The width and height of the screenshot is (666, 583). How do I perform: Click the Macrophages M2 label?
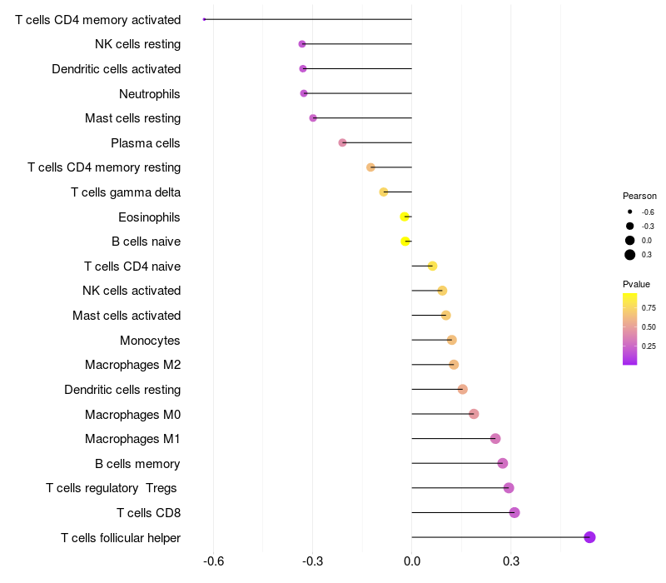click(133, 365)
